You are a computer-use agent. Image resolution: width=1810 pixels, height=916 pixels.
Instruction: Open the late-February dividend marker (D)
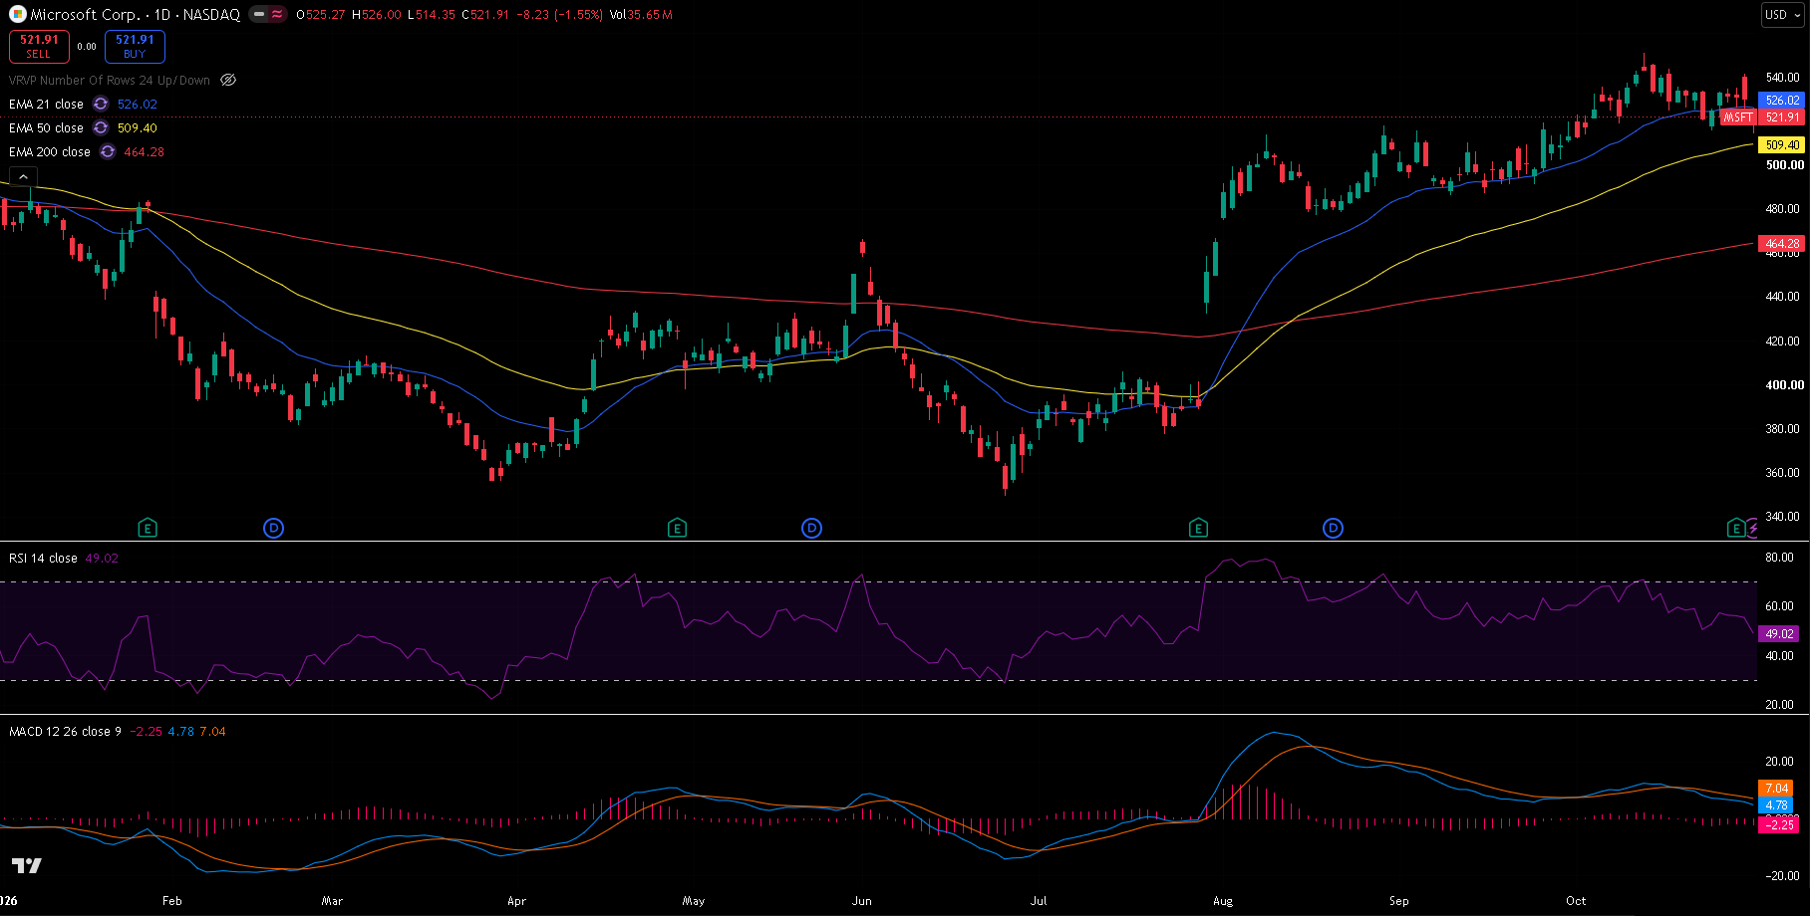click(x=274, y=528)
